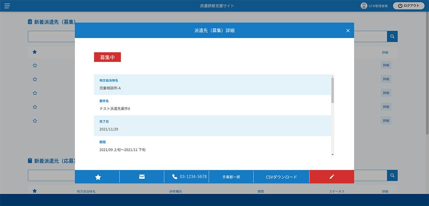Click the search icon for 新着派遣先 list
Screen dimensions: 429x206
tap(392, 37)
